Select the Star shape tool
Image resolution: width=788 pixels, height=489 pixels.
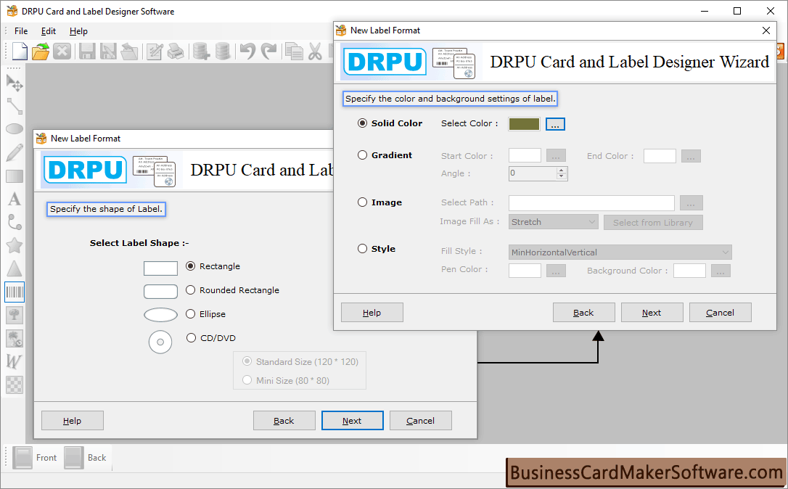[14, 245]
